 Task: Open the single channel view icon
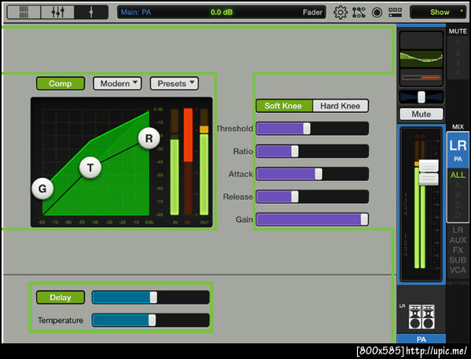coord(91,13)
